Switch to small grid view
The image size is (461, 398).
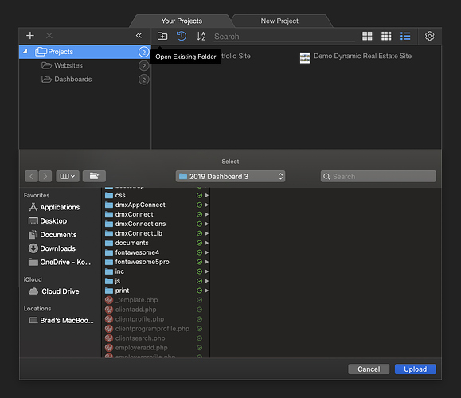(386, 36)
